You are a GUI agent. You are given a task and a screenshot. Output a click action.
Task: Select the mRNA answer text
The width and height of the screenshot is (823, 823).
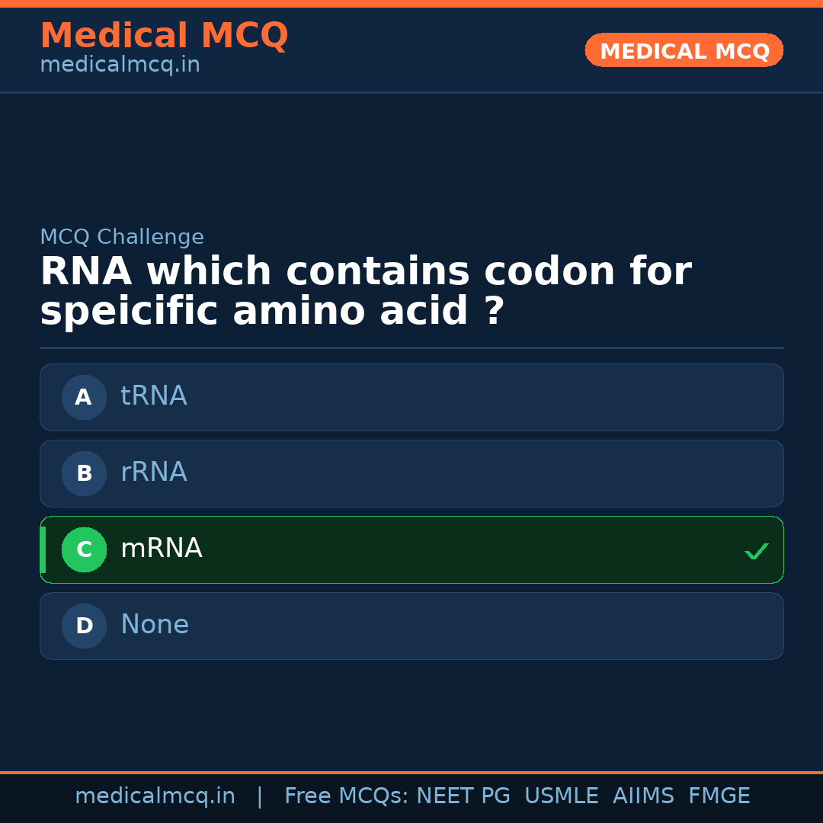tap(161, 549)
